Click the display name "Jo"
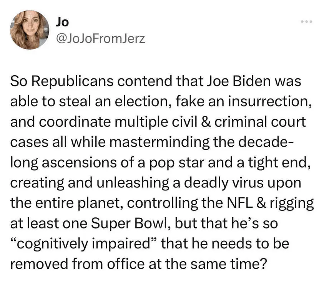Screen dimensions: 324x288 click(62, 22)
